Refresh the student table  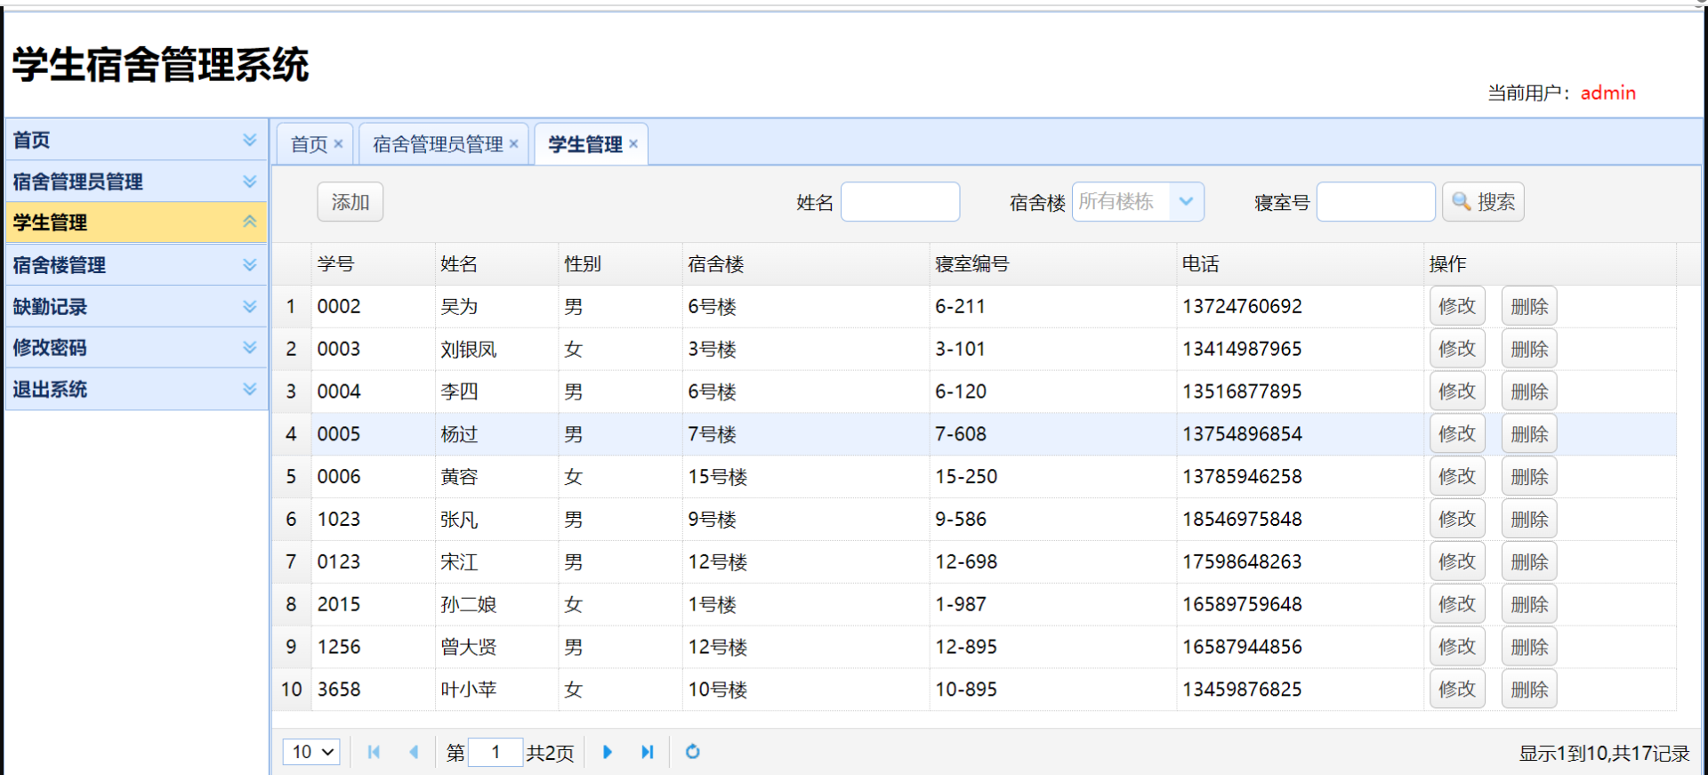click(692, 752)
